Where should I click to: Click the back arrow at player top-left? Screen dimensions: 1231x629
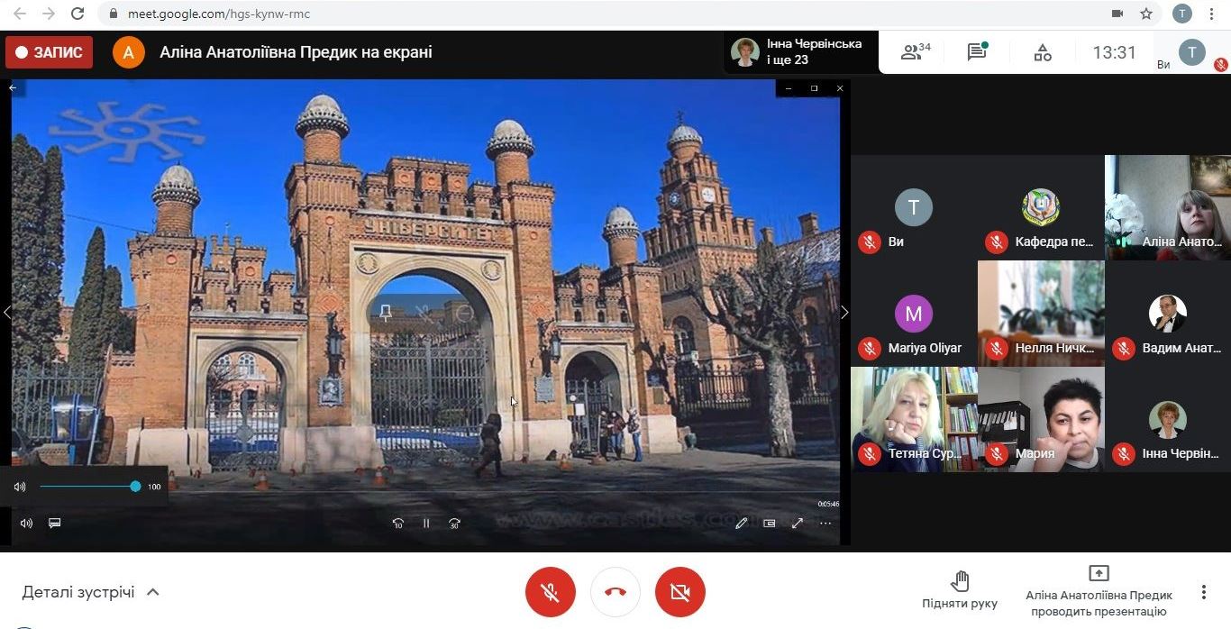pyautogui.click(x=13, y=88)
